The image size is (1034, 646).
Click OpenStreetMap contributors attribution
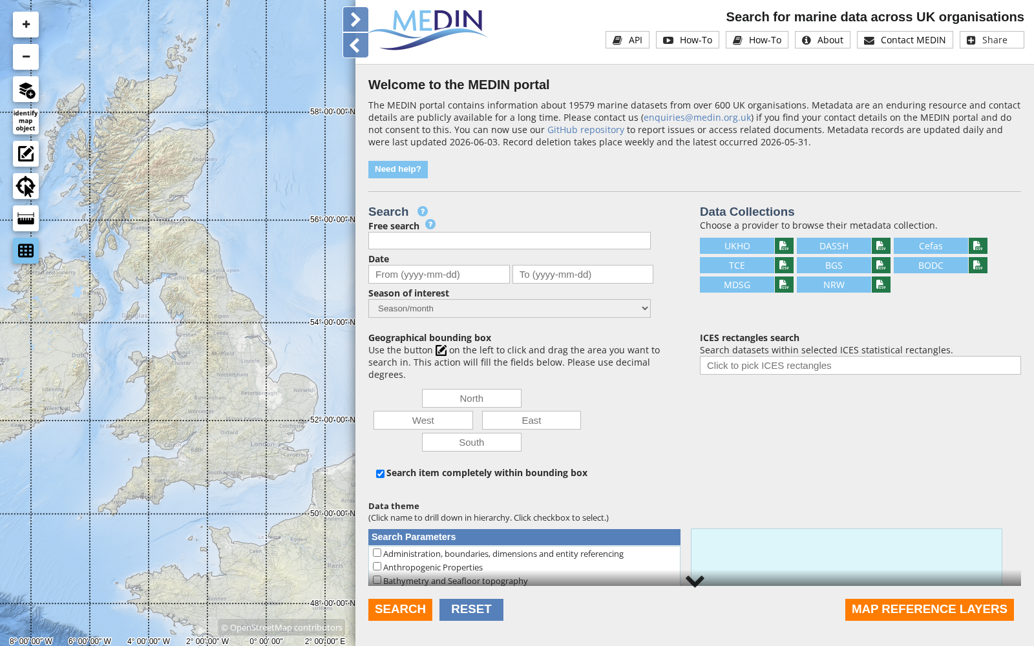[x=282, y=627]
